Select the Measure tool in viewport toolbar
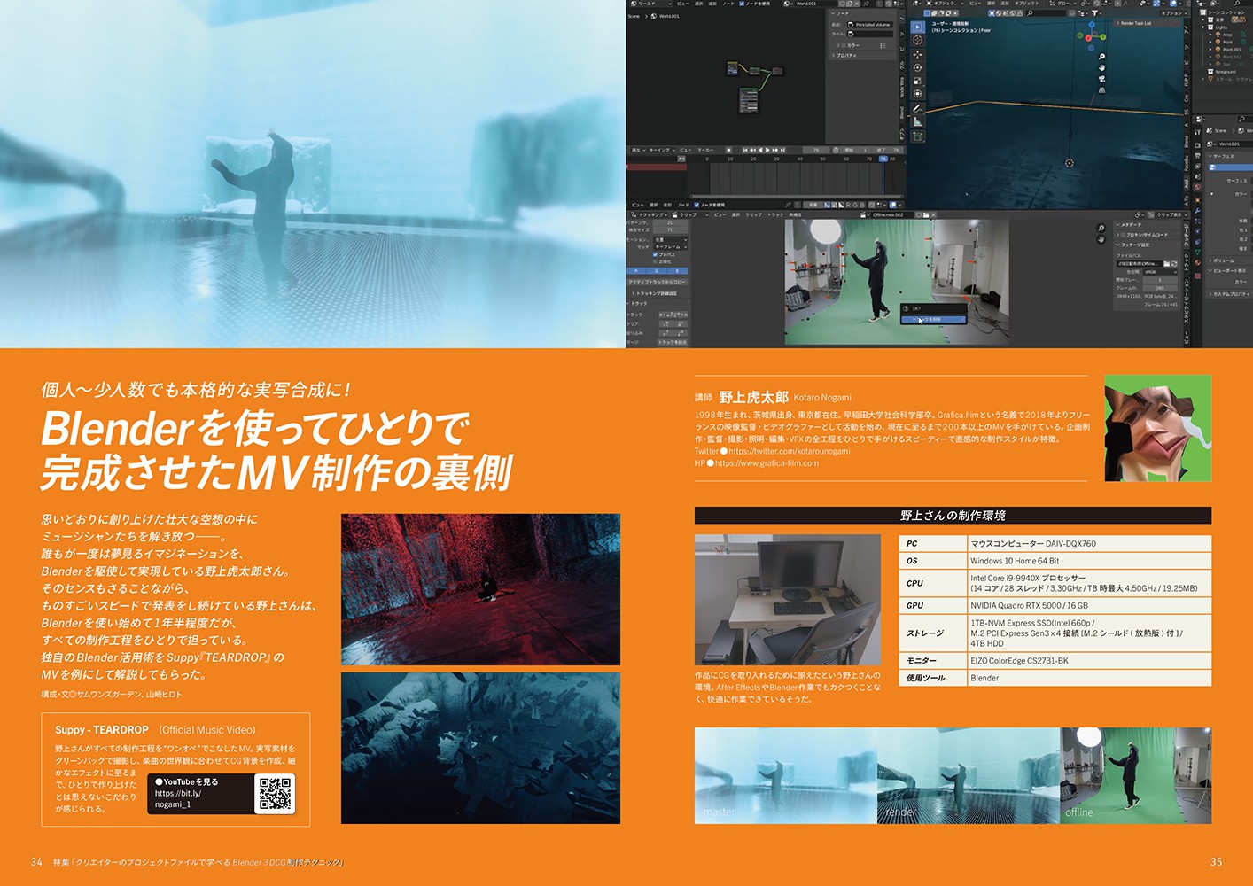 tap(917, 122)
